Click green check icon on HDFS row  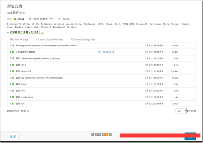click(x=13, y=65)
